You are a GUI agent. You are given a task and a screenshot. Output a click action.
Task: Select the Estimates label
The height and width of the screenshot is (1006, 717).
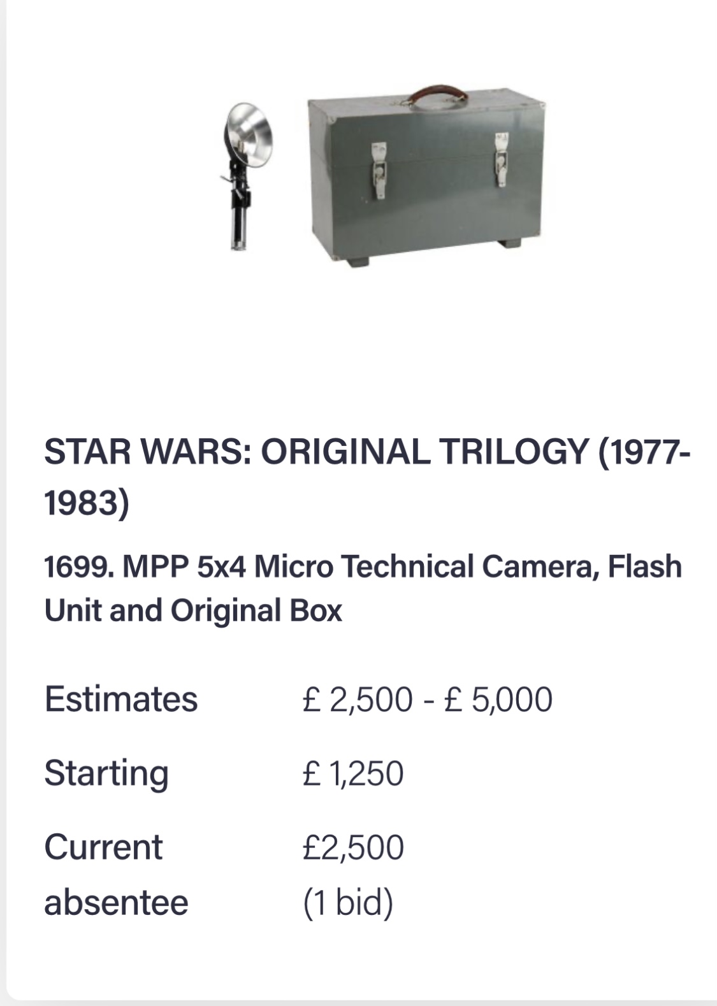[x=121, y=699]
